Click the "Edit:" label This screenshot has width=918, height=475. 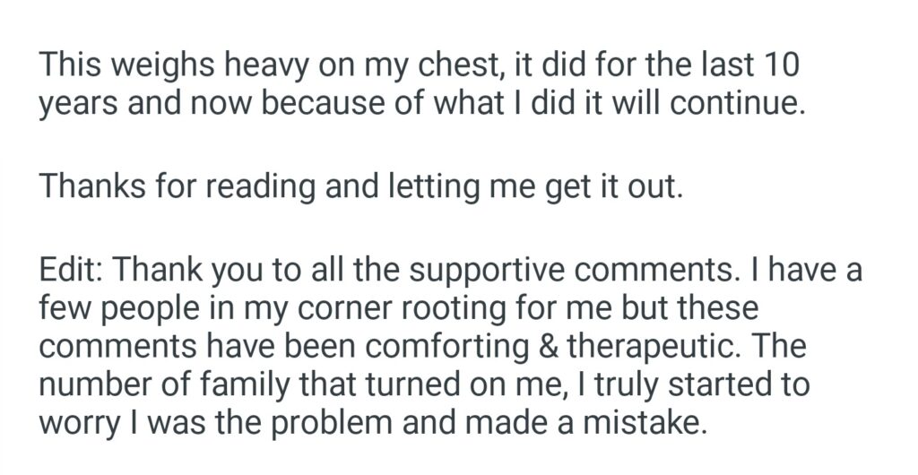click(x=71, y=271)
